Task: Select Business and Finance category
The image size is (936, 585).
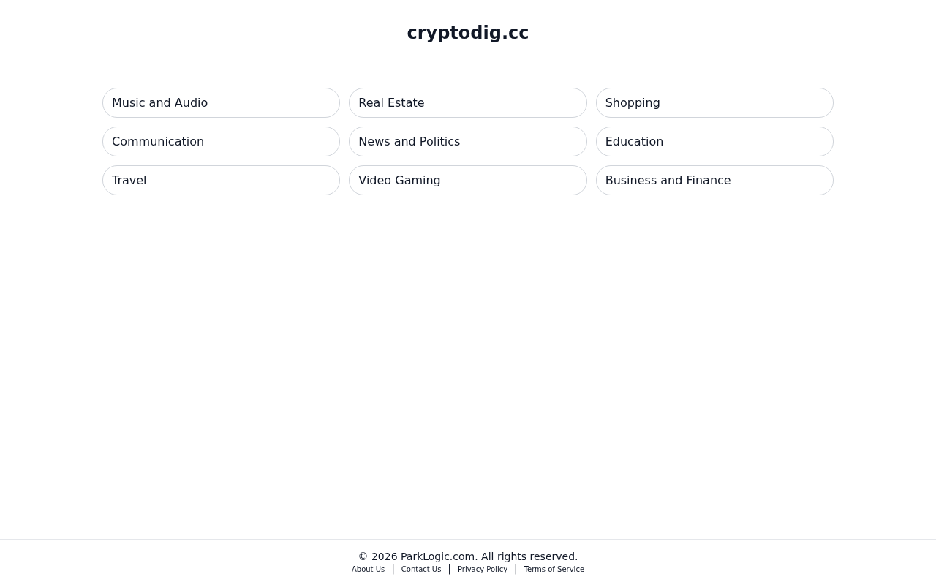Action: tap(714, 181)
